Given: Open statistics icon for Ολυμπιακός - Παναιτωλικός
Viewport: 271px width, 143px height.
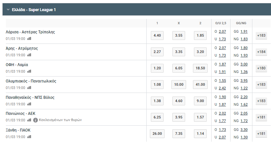Looking at the screenshot, I should [x=29, y=88].
